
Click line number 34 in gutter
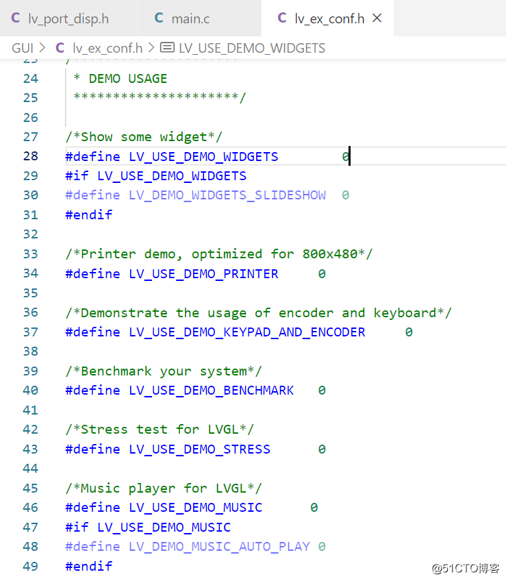(30, 273)
